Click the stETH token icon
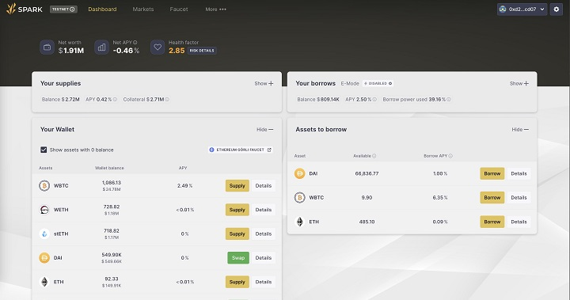The height and width of the screenshot is (300, 570). tap(44, 234)
